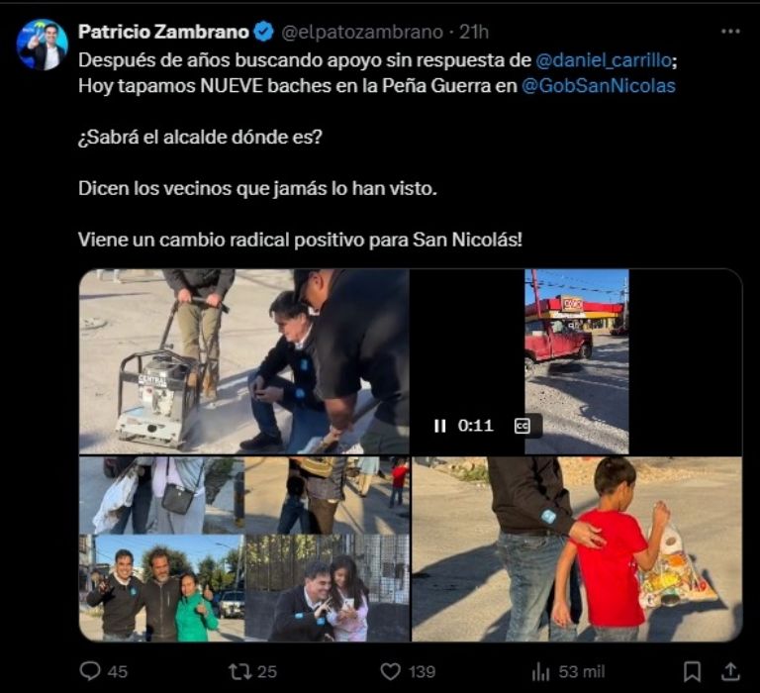Visit the @elpatozambrano handle
760x693 pixels.
pos(362,32)
